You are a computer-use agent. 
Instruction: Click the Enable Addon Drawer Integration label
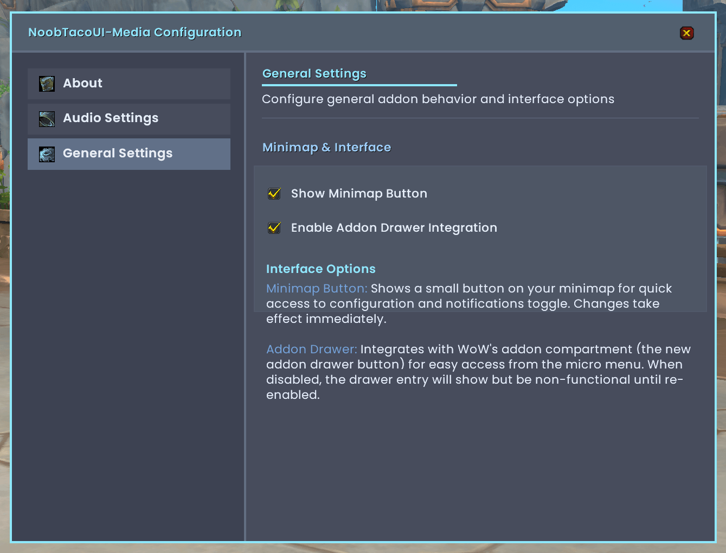pos(394,228)
